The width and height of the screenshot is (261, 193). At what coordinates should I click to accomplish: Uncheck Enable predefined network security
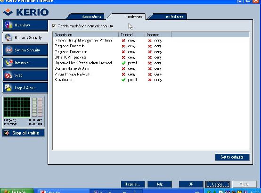point(54,26)
